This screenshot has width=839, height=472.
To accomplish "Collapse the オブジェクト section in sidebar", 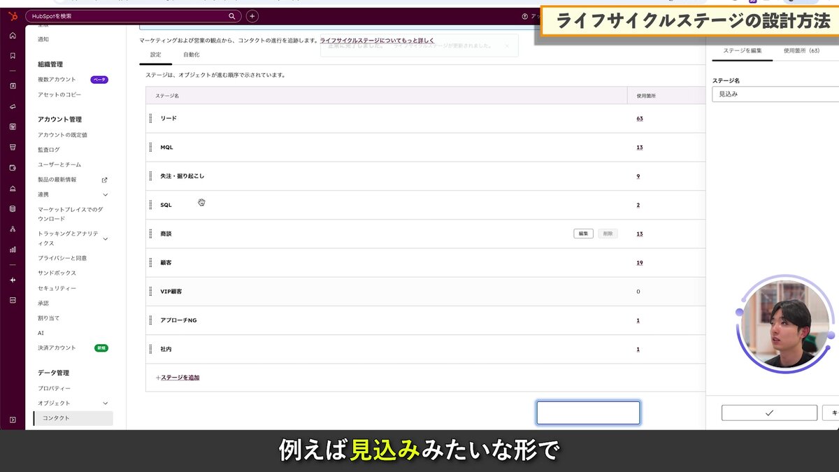I will 106,403.
